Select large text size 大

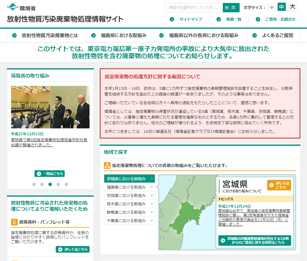(293, 7)
